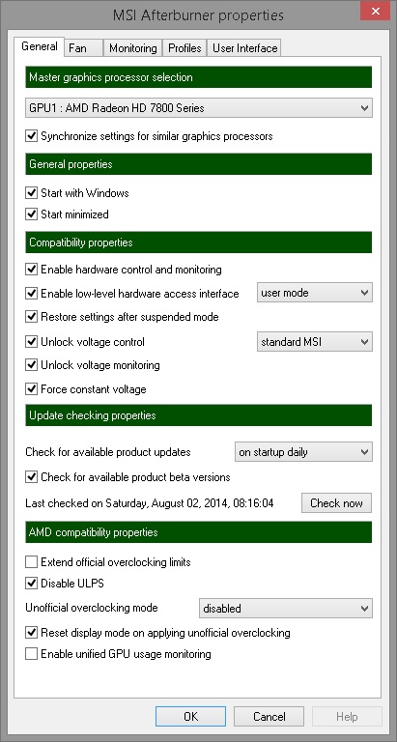The height and width of the screenshot is (742, 397).
Task: Toggle Enable hardware control and monitoring
Action: tap(31, 270)
